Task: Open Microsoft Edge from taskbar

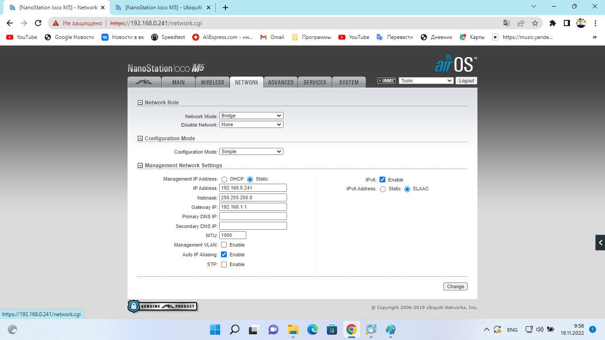Action: pos(313,329)
